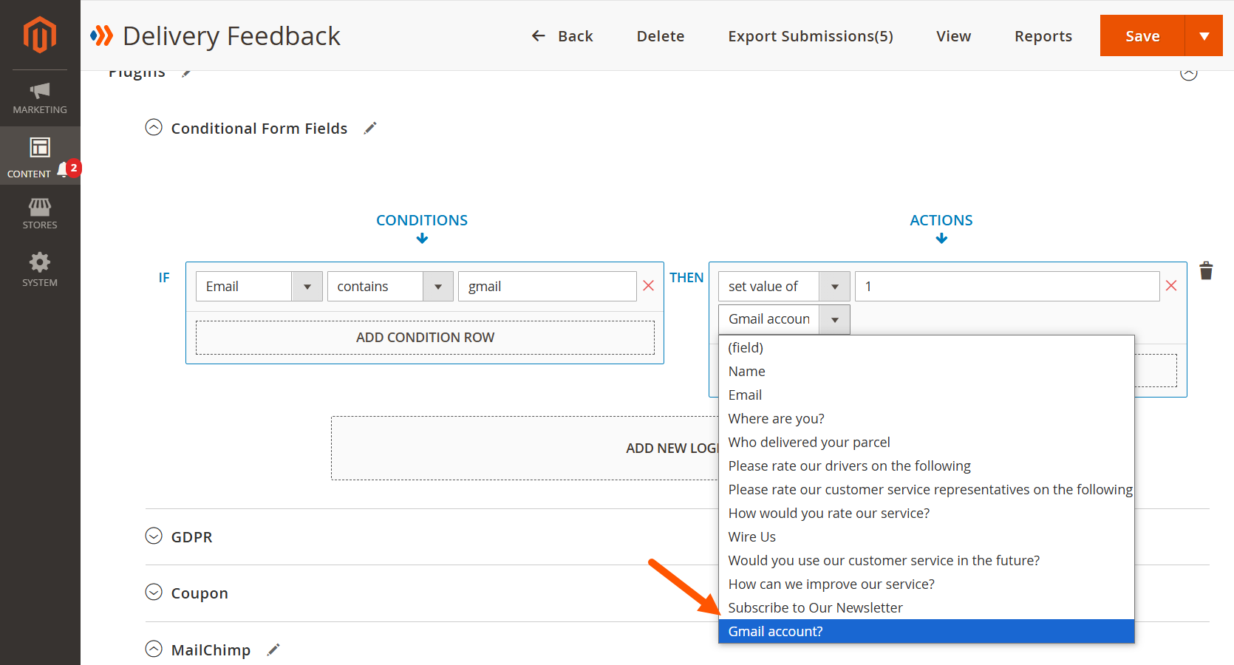Viewport: 1234px width, 665px height.
Task: Click Export Submissions(5)
Action: (811, 36)
